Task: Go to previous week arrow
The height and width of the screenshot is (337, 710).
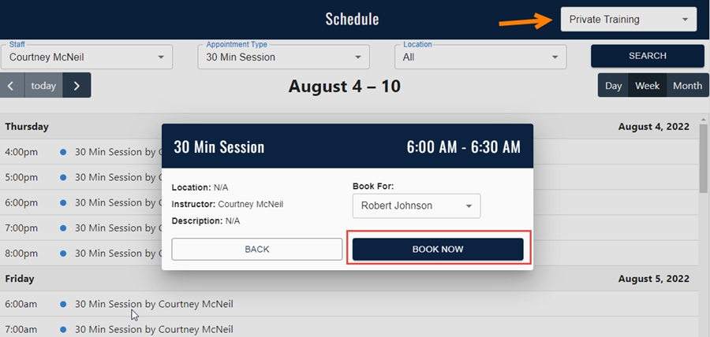Action: pyautogui.click(x=12, y=86)
